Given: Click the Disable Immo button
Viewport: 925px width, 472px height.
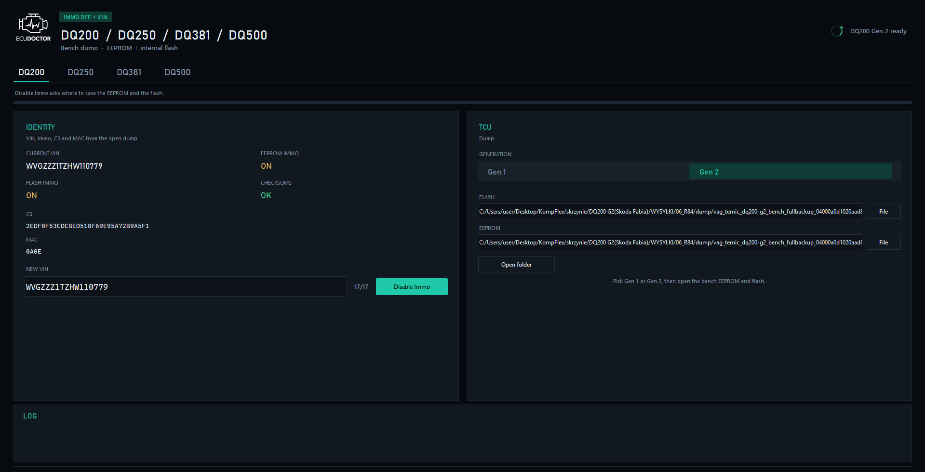Looking at the screenshot, I should click(x=412, y=287).
